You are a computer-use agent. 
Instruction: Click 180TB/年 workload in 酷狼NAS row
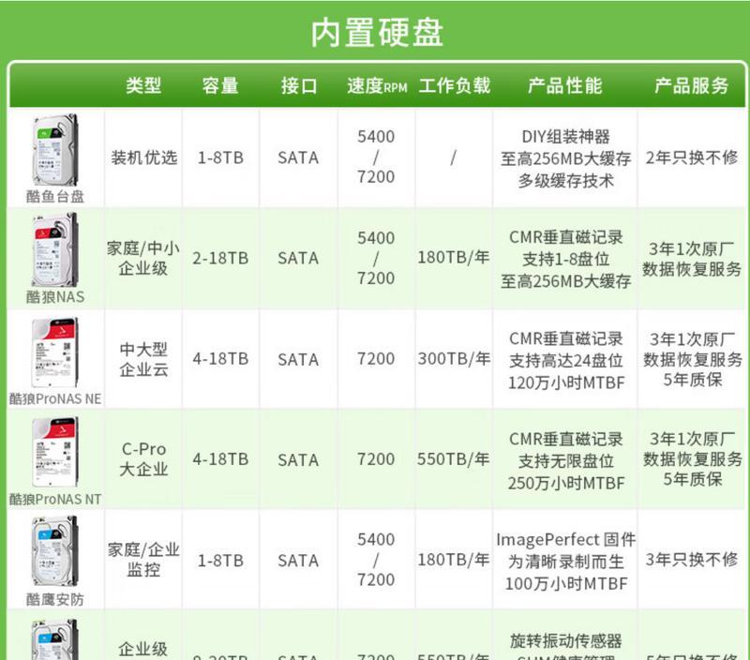click(x=454, y=257)
